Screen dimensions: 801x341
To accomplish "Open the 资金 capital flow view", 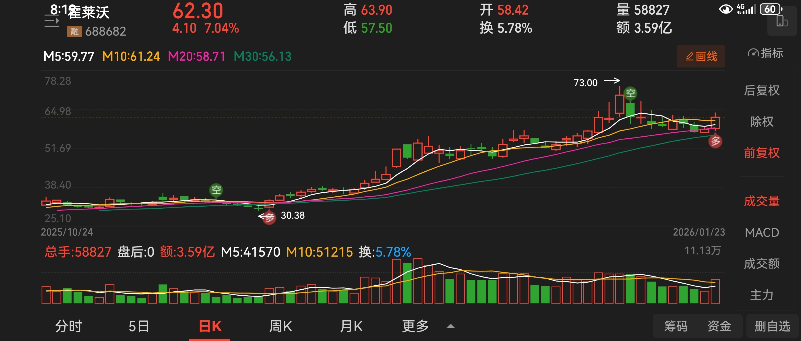I will 719,326.
